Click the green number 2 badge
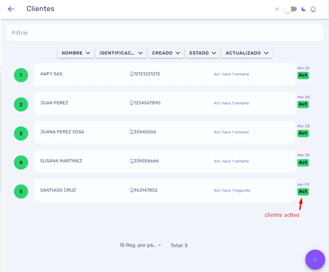This screenshot has height=272, width=329. (21, 104)
